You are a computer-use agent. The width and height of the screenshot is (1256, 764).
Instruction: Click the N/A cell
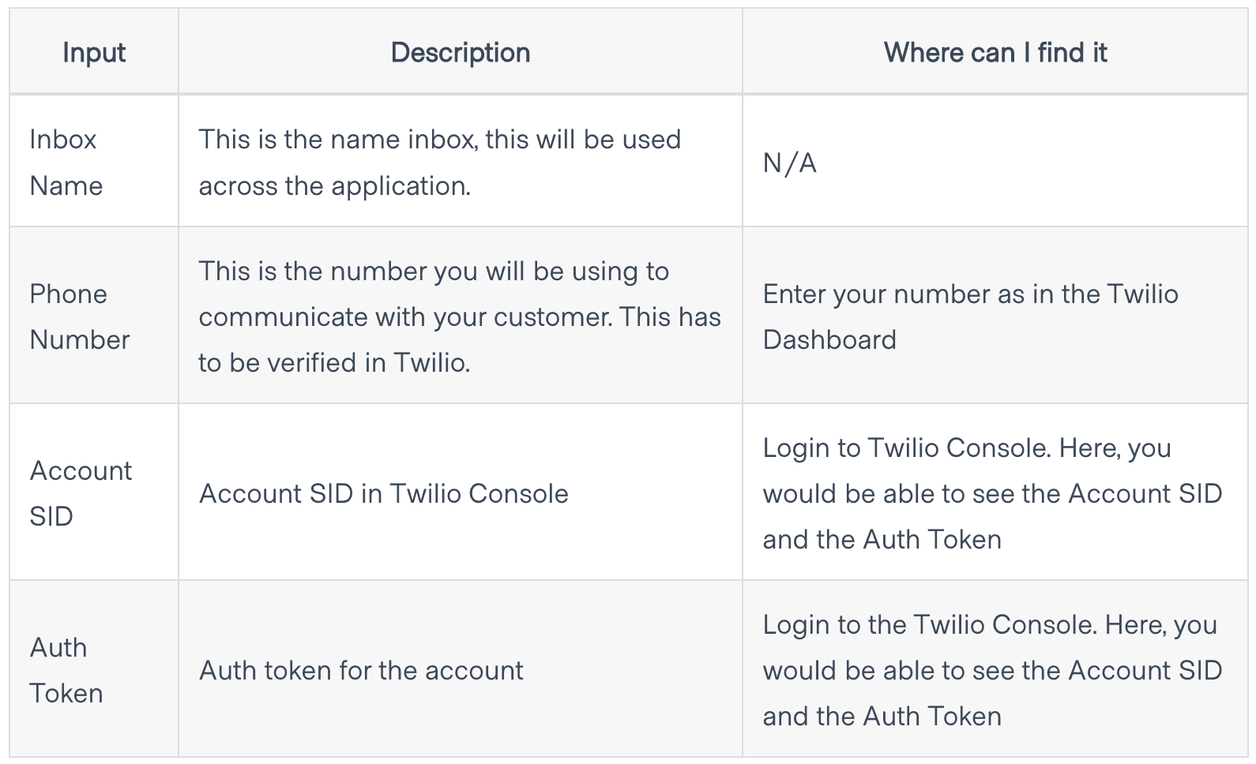pyautogui.click(x=995, y=162)
